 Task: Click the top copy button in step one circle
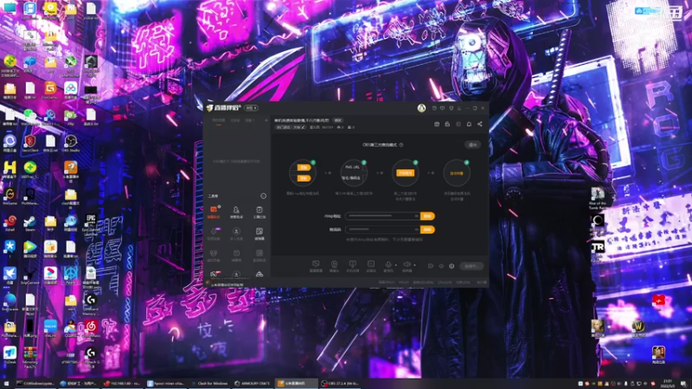pyautogui.click(x=304, y=168)
